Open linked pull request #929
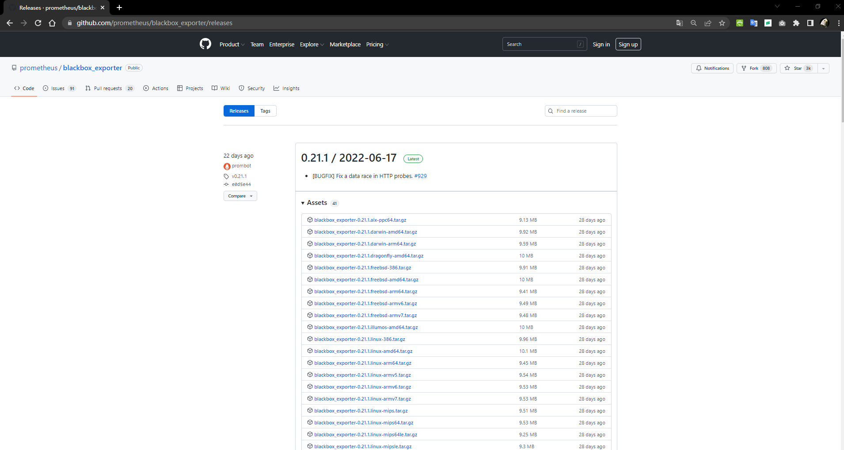844x450 pixels. pyautogui.click(x=420, y=176)
